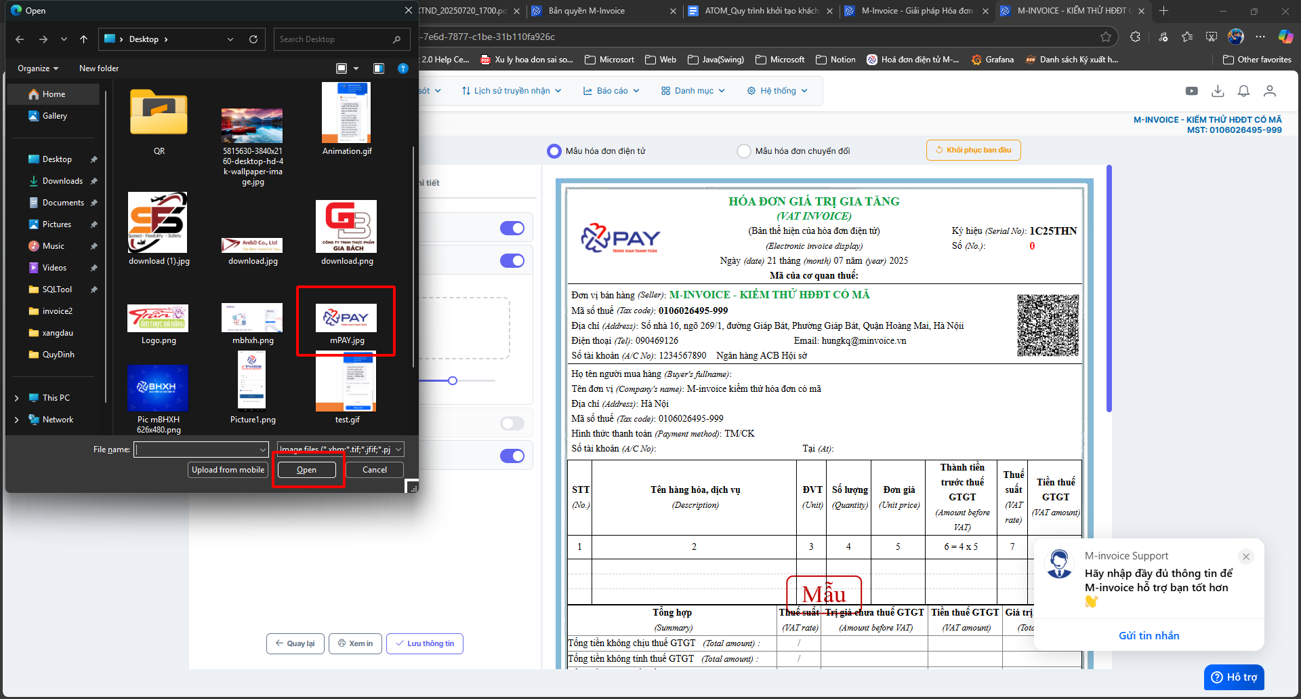This screenshot has height=699, width=1301.
Task: Open a new browser tab
Action: (x=1163, y=11)
